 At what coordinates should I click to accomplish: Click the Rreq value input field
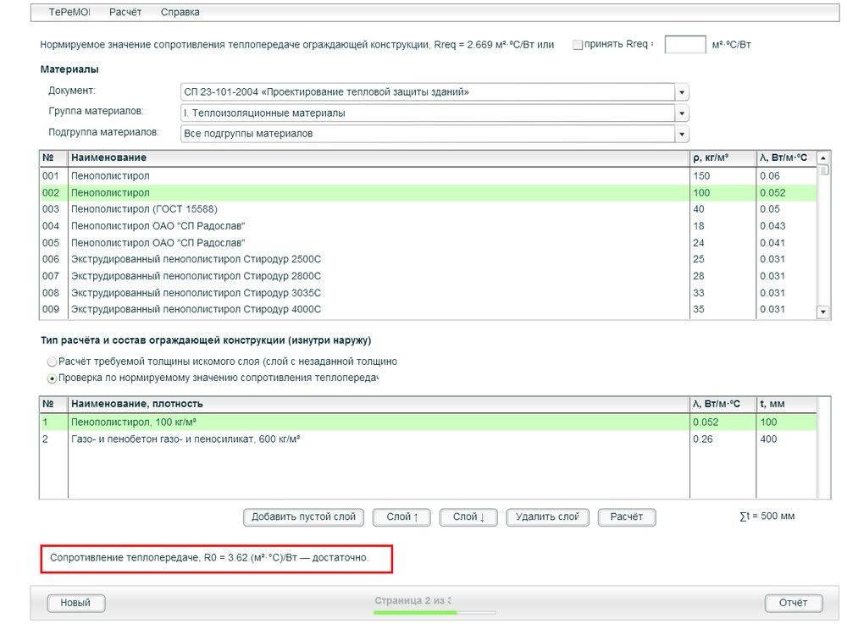click(x=684, y=45)
